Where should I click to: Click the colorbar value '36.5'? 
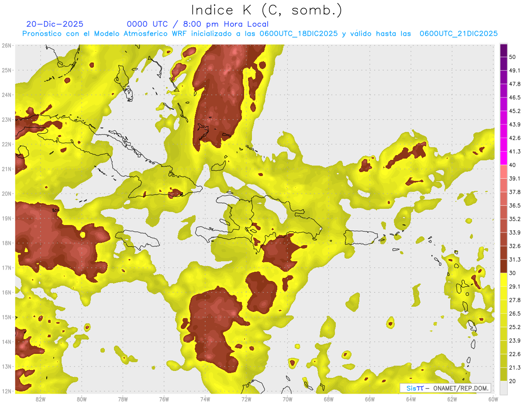(x=515, y=205)
